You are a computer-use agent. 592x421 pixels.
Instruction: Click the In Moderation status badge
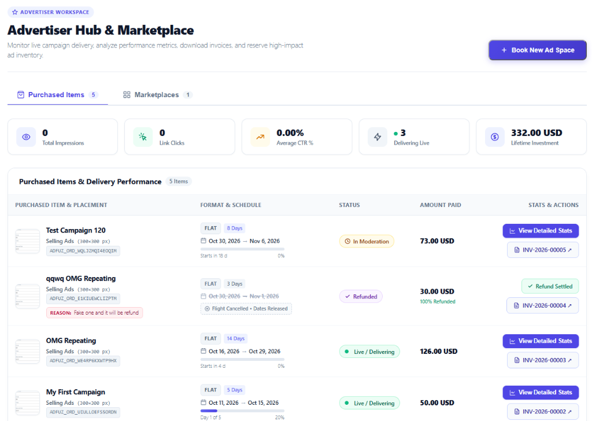tap(367, 241)
